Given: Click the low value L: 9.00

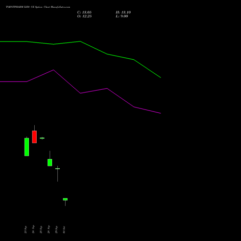Looking at the screenshot, I should coord(122,16).
